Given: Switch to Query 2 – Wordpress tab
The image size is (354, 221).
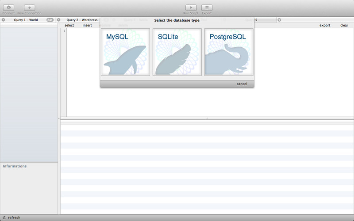Looking at the screenshot, I should tap(82, 20).
